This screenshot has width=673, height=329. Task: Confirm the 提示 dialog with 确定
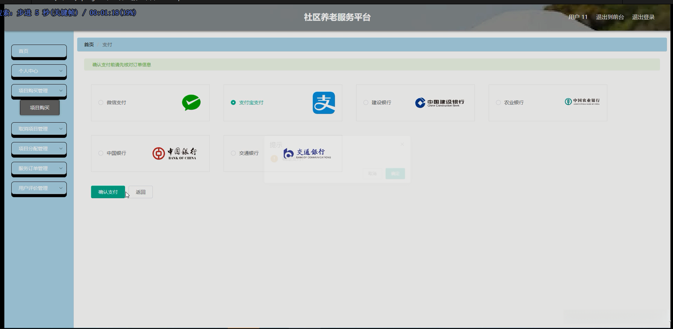(x=395, y=173)
